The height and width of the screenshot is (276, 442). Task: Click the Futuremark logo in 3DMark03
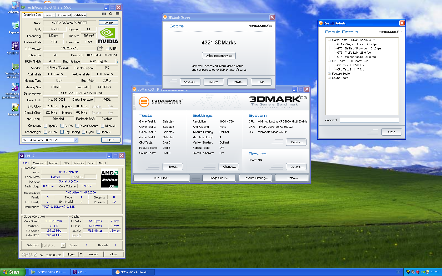point(160,102)
